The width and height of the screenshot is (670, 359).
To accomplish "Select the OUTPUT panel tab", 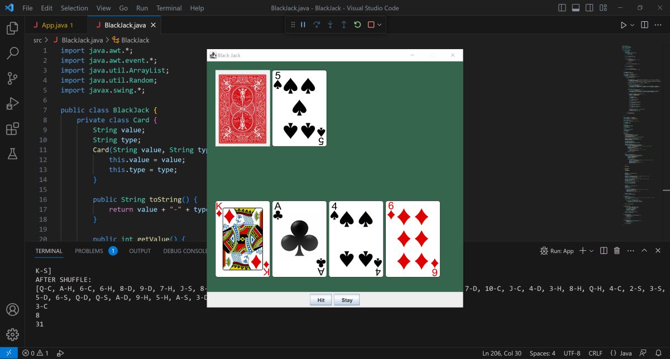I will (x=140, y=251).
